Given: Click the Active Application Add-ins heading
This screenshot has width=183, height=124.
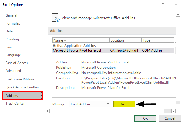Looking at the screenshot, I should 74,46.
